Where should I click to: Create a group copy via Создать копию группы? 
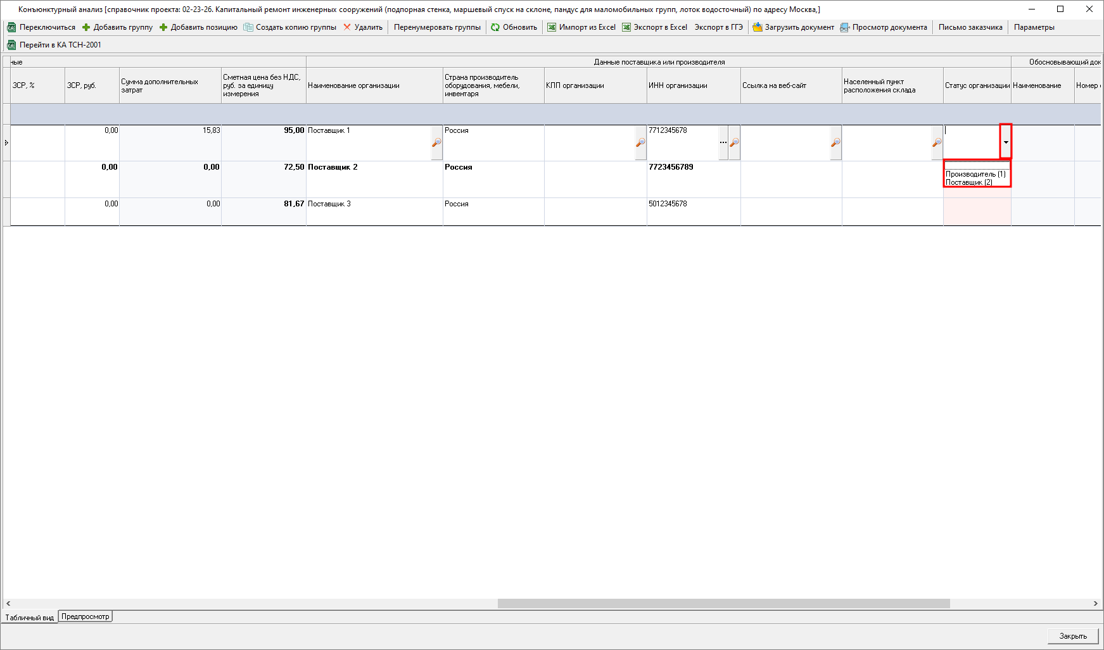pos(290,27)
